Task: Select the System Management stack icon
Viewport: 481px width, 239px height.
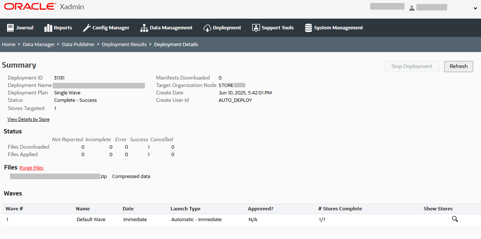Action: click(x=308, y=28)
